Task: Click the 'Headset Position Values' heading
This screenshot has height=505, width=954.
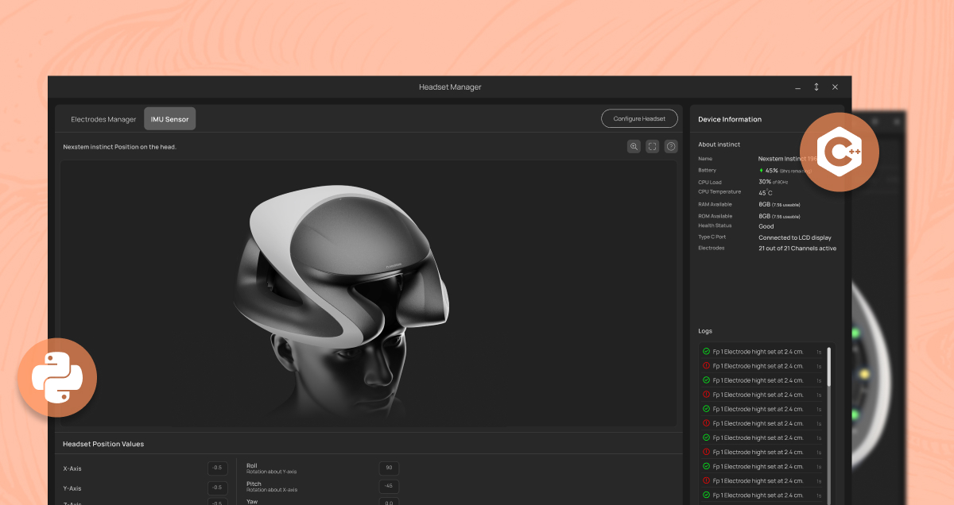Action: click(103, 444)
